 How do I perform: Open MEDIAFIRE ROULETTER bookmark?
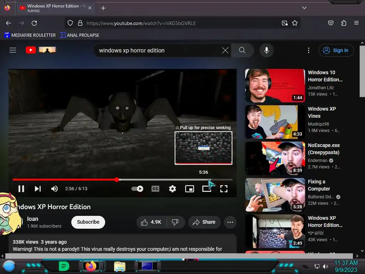pos(30,35)
